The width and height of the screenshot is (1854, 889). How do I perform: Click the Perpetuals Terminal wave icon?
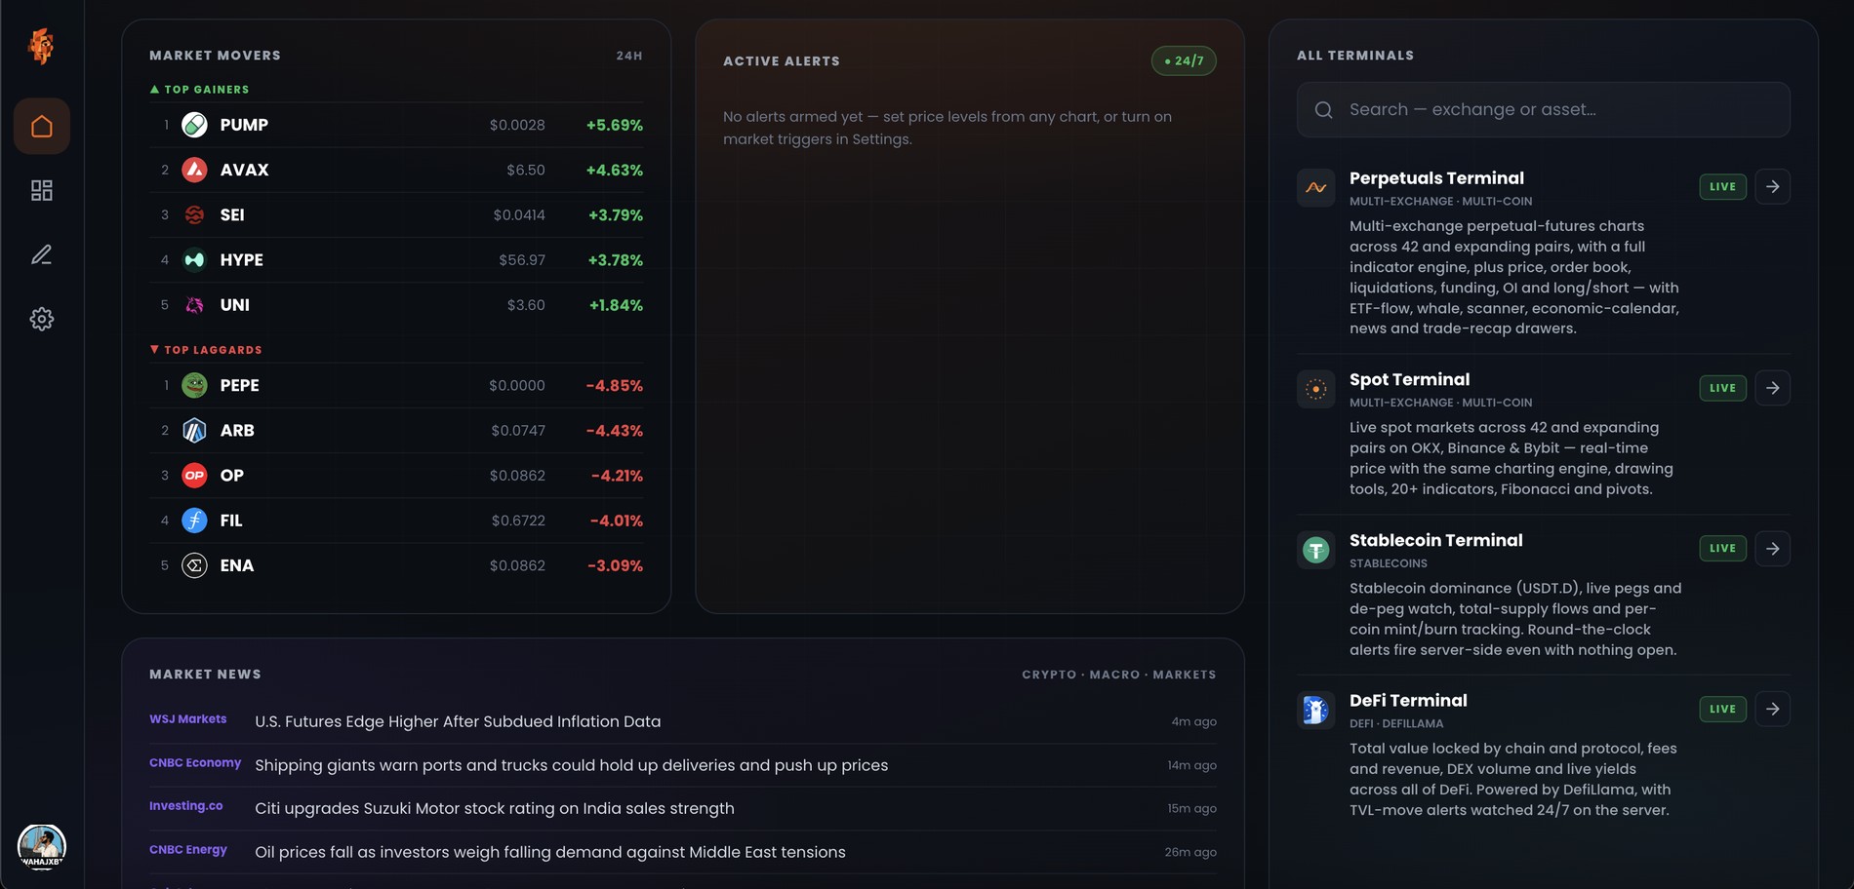click(1316, 187)
